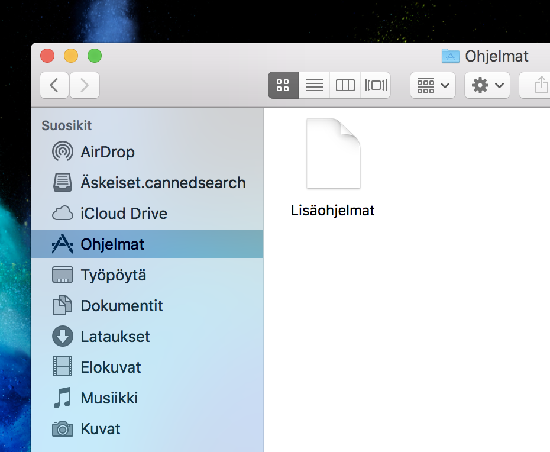Open Kuvat in the sidebar
Image resolution: width=550 pixels, height=452 pixels.
pyautogui.click(x=147, y=429)
